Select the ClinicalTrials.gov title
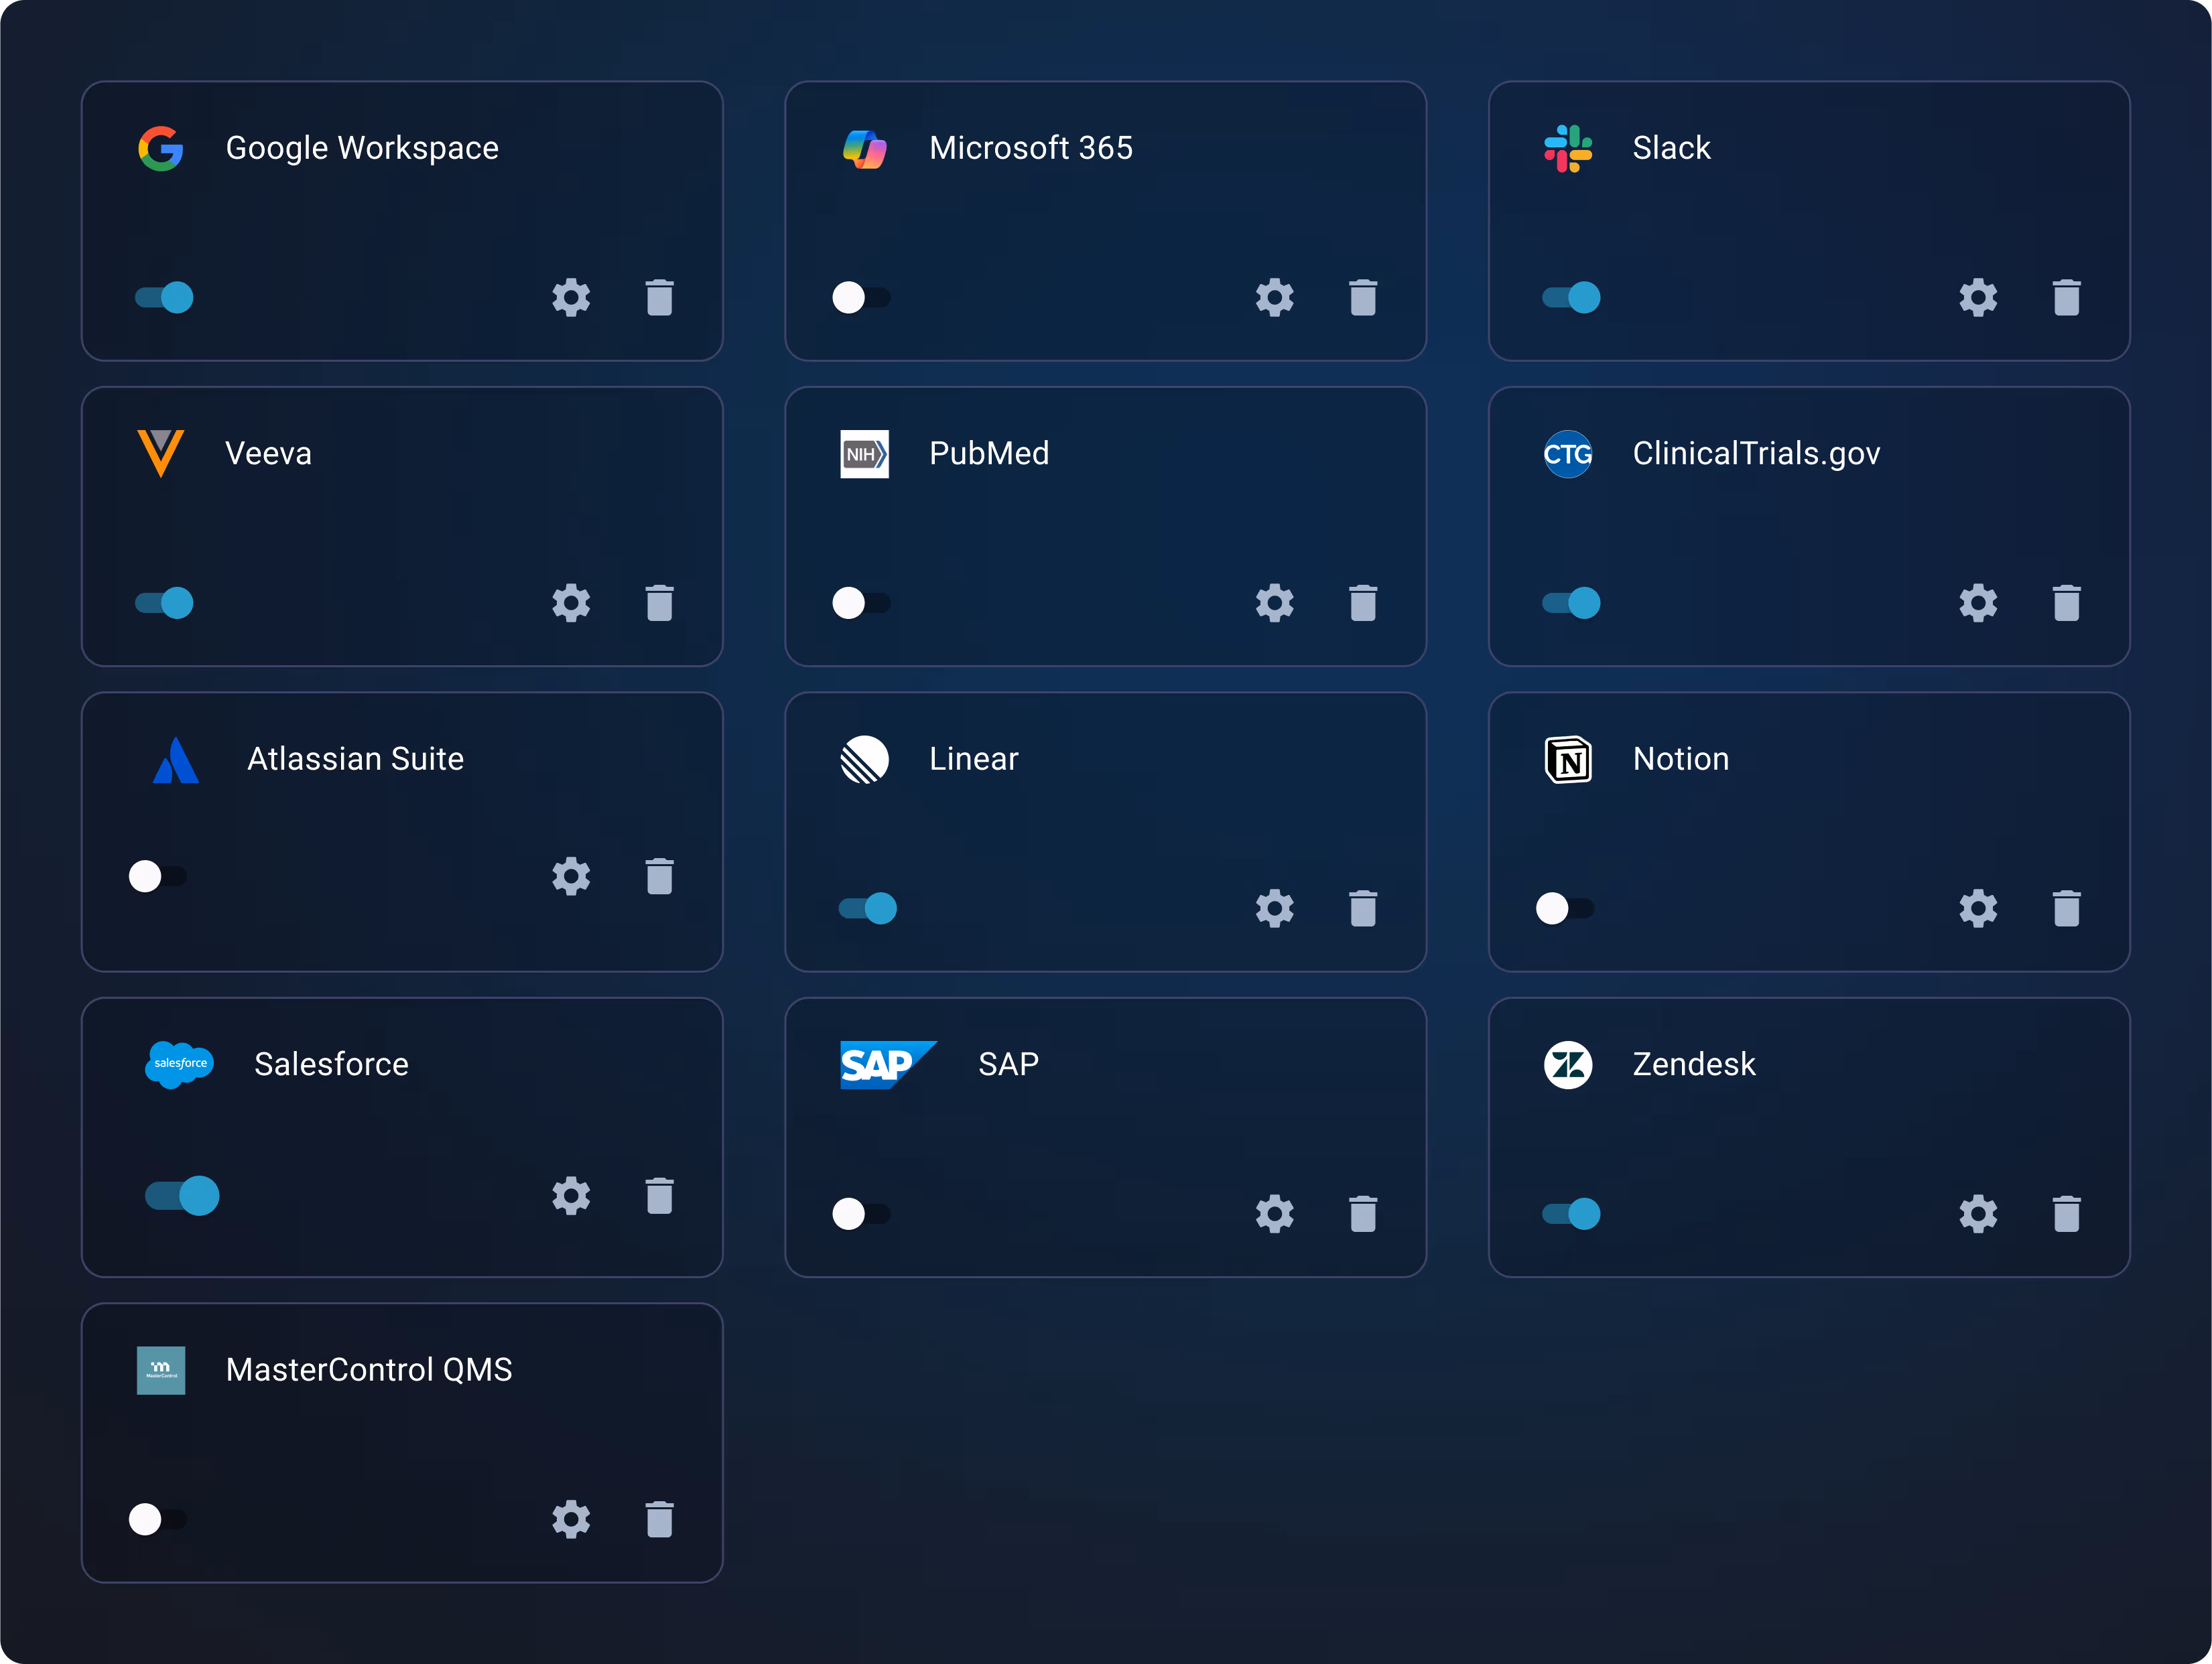Viewport: 2212px width, 1664px height. point(1756,453)
